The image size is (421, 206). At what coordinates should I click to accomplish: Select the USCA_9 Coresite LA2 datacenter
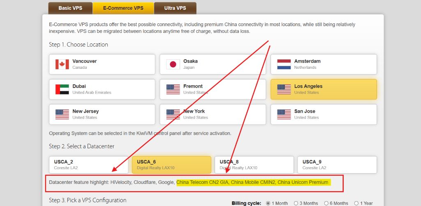coord(337,165)
